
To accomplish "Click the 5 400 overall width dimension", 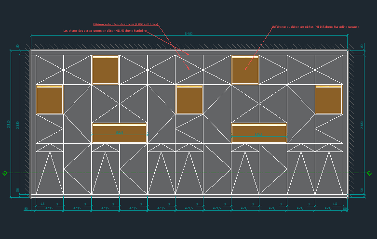I will tap(188, 34).
